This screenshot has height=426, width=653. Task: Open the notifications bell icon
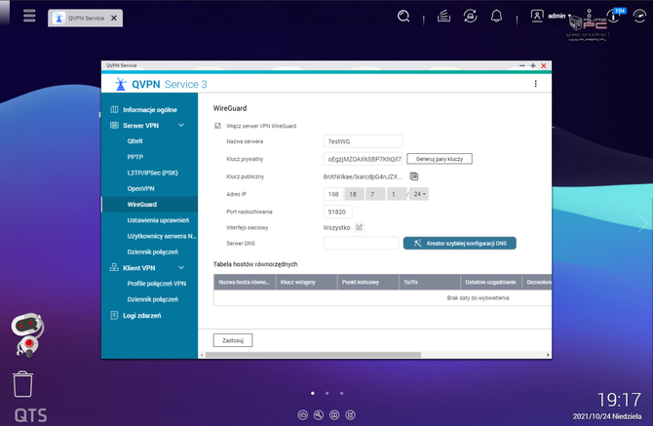(x=496, y=17)
